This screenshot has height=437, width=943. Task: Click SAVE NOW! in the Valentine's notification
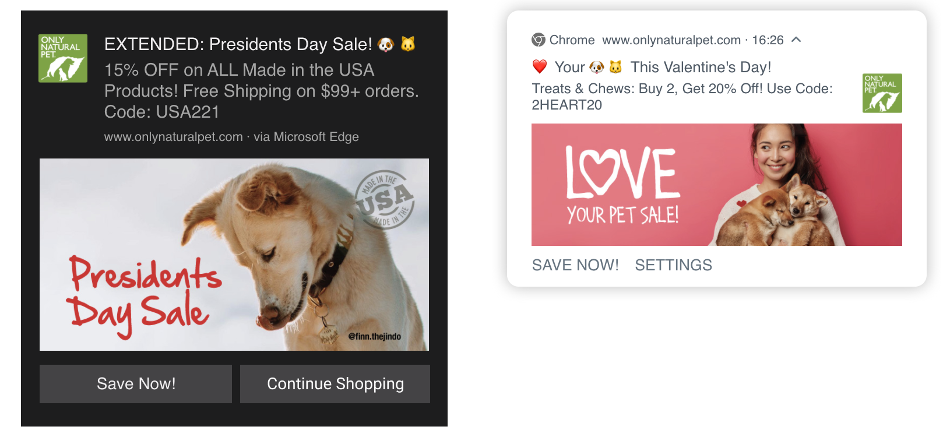pyautogui.click(x=575, y=265)
